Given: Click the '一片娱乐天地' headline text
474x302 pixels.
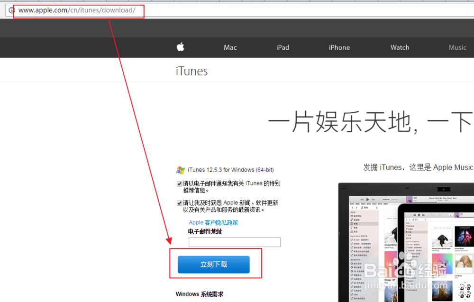Looking at the screenshot, I should point(339,121).
